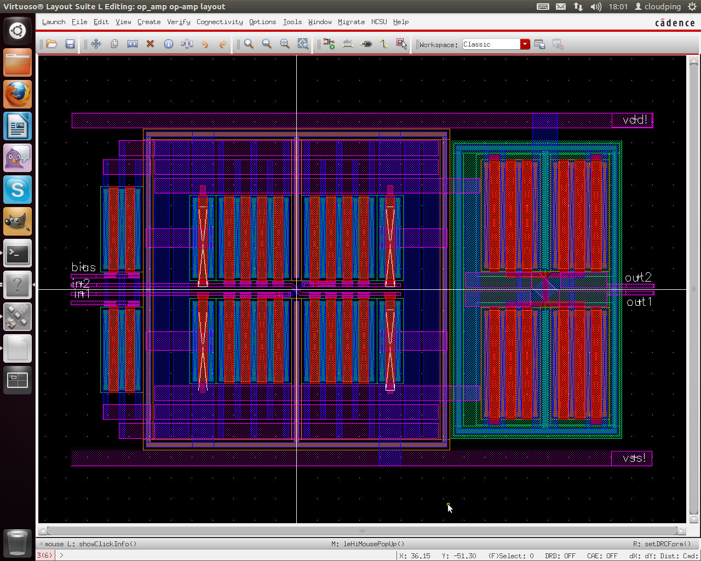Image resolution: width=701 pixels, height=561 pixels.
Task: Click the Zoom In magnifier icon
Action: pos(249,44)
